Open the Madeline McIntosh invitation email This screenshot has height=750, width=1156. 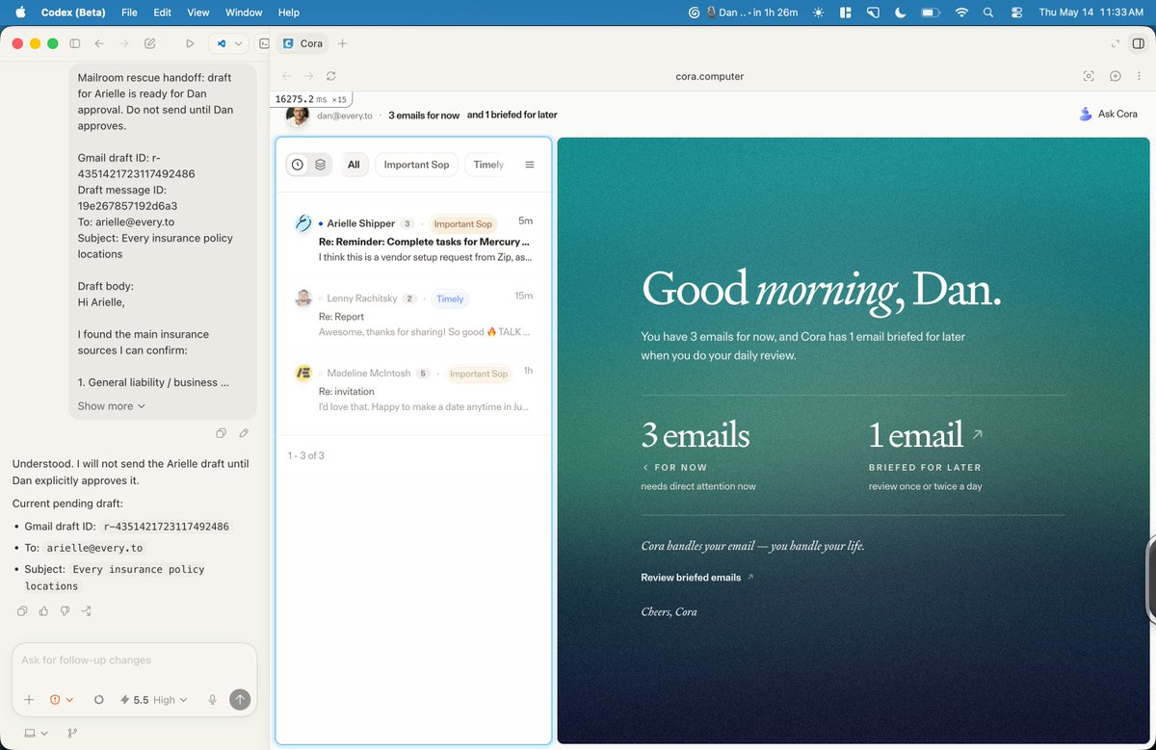[413, 389]
